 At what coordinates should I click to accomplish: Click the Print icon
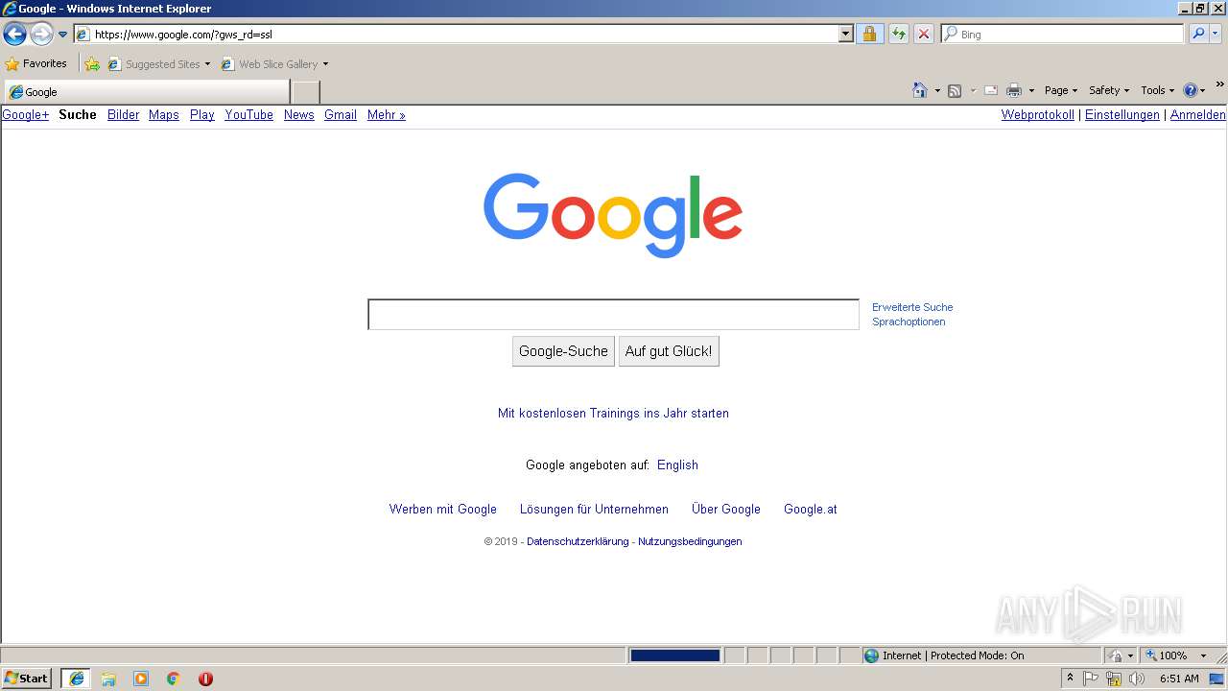coord(1014,90)
